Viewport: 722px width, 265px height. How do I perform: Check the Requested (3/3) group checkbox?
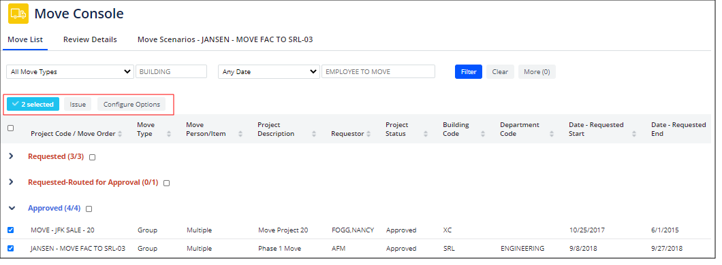92,157
